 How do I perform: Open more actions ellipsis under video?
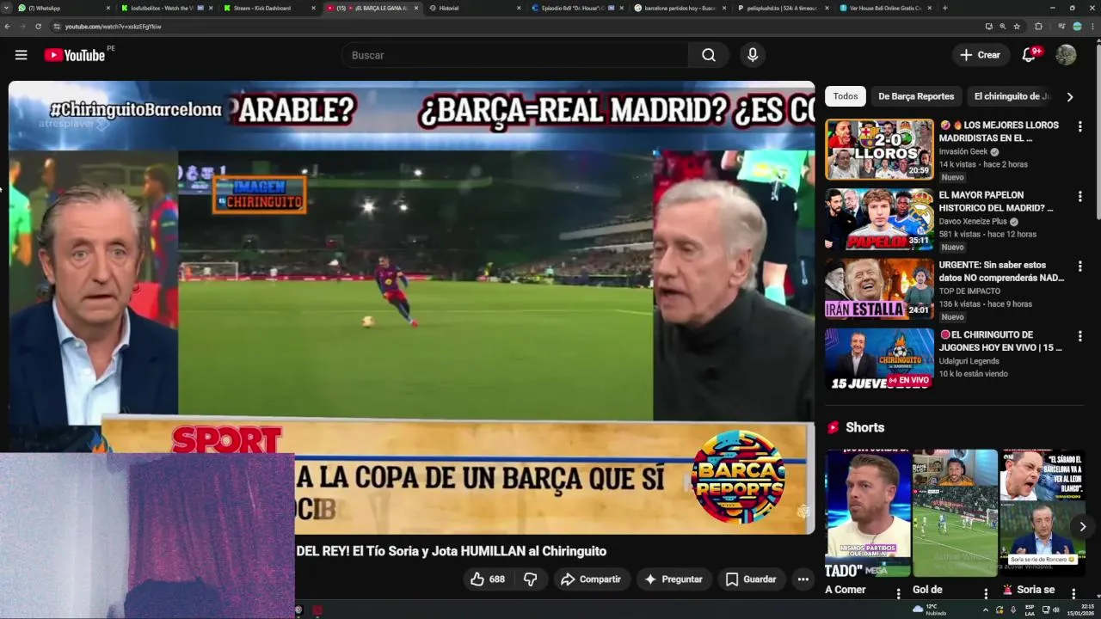point(803,579)
